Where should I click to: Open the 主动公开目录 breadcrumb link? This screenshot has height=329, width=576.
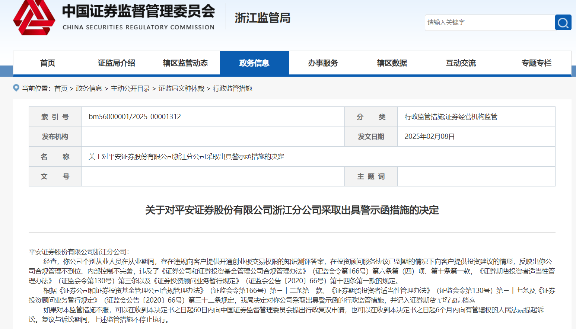(x=131, y=88)
